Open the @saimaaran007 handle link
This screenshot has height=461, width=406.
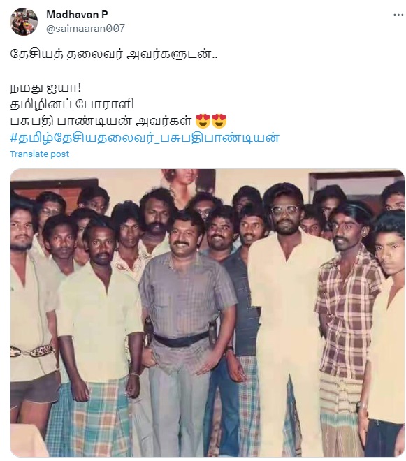[86, 29]
